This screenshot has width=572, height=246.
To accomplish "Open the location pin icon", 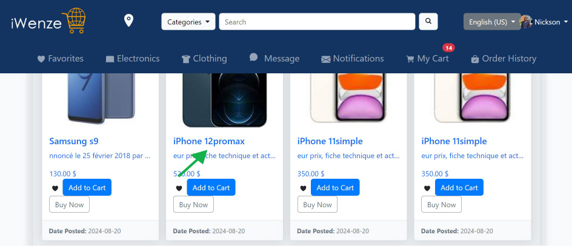I will click(x=128, y=21).
